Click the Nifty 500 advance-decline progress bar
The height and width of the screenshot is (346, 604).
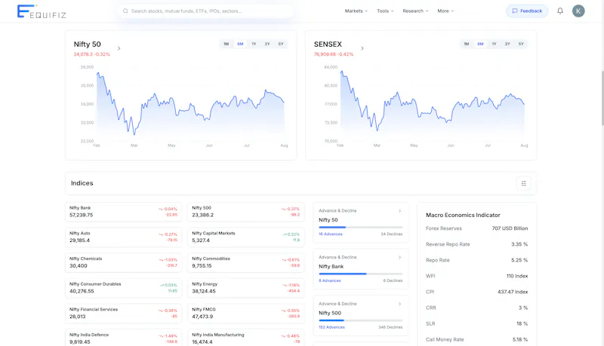point(361,320)
